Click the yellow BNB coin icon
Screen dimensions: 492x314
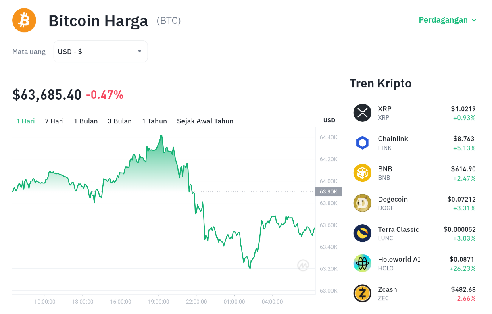(363, 173)
